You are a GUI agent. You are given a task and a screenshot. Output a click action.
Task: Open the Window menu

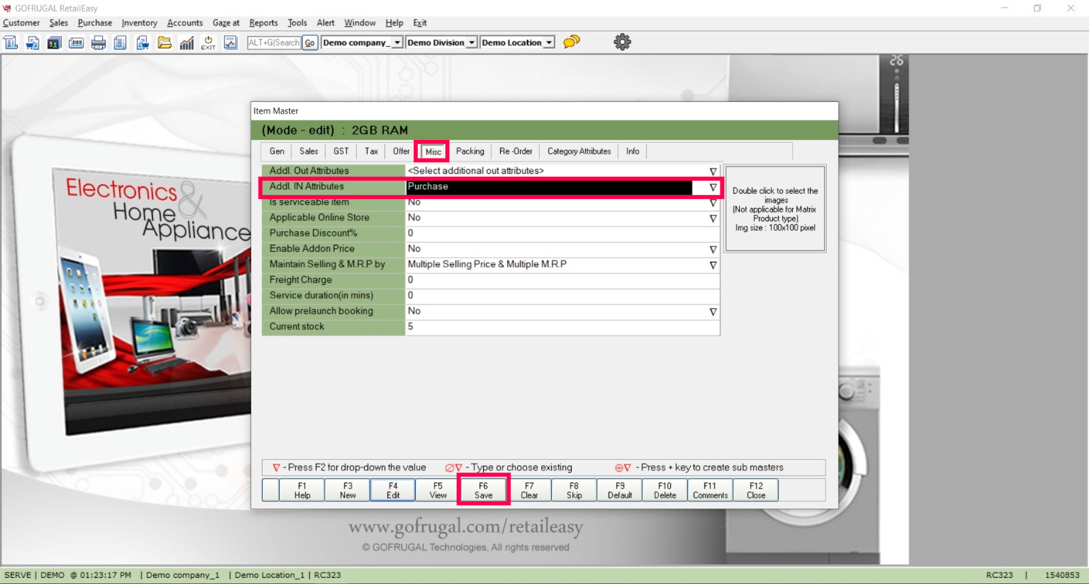coord(360,23)
